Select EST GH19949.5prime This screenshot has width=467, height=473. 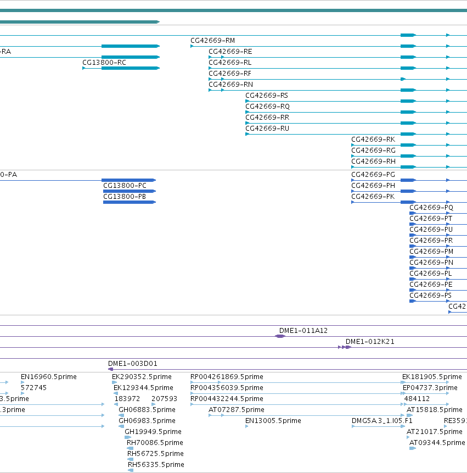pos(153,432)
